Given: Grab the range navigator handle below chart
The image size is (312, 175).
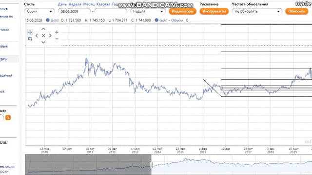Looking at the screenshot, I should point(151,165).
